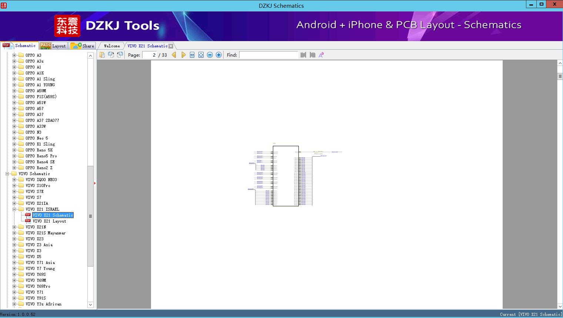
Task: Expand the VIVO Y91S folder
Action: tap(14, 298)
